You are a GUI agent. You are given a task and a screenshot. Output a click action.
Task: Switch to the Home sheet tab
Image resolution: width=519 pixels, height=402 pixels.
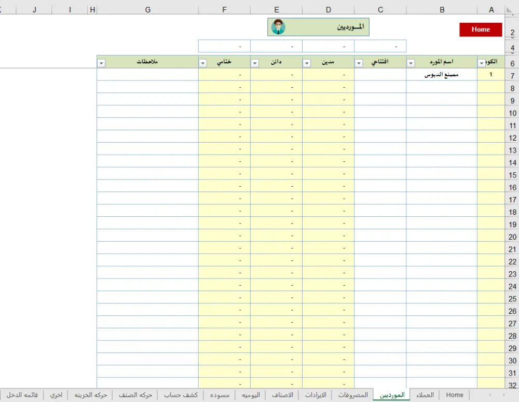[x=455, y=395]
